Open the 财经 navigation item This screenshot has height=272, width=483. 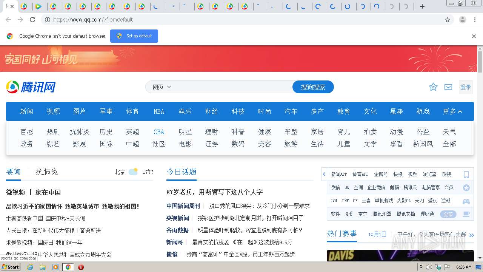[212, 111]
